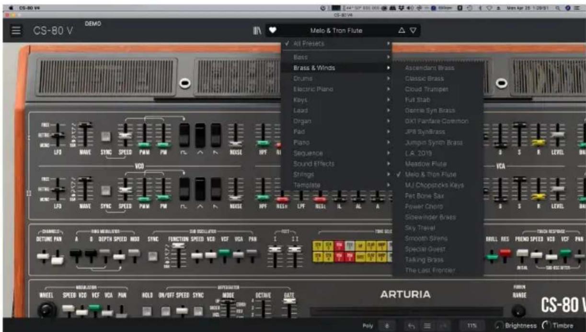Toggle lower VCO square wave switch
Screen dimensions: 586x332
pyautogui.click(x=184, y=189)
